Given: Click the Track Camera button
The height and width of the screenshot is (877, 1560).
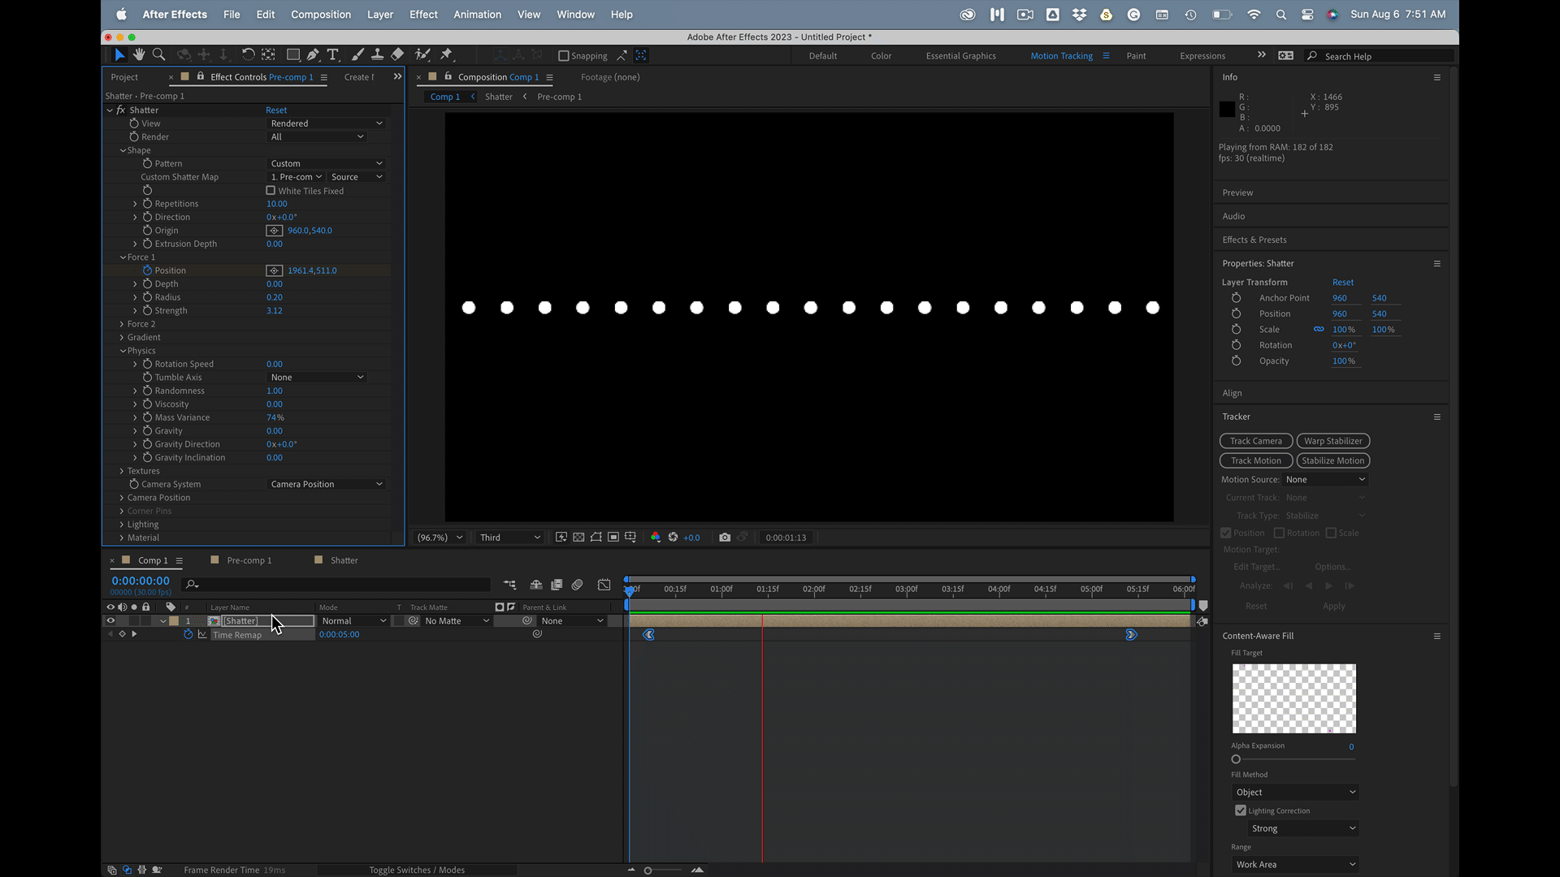Looking at the screenshot, I should click(x=1255, y=441).
